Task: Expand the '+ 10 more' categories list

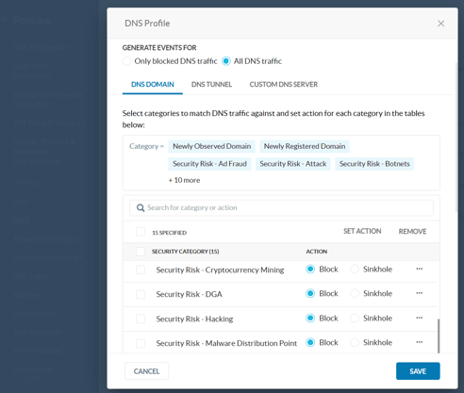Action: coord(184,180)
